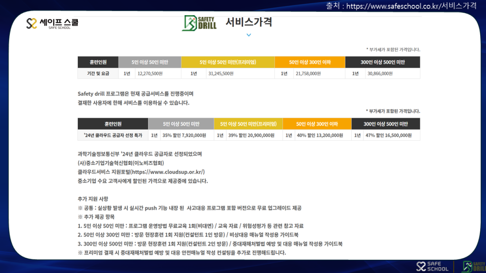Image resolution: width=486 pixels, height=273 pixels.
Task: Click the 1년 cell beside 30,866,000원
Action: click(355, 73)
